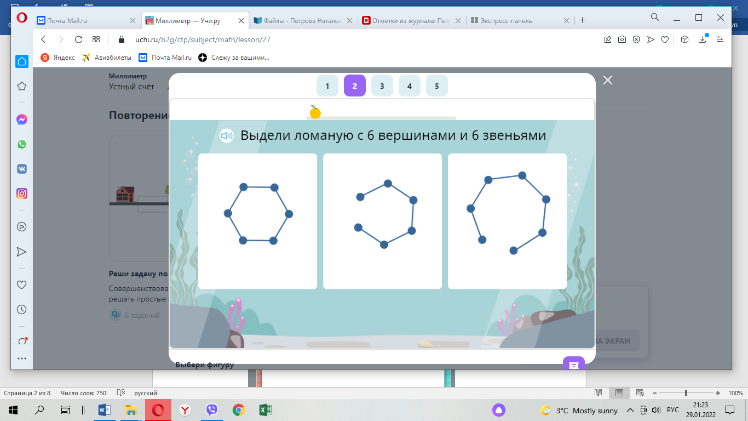Open VK in Opera sidebar
Viewport: 748px width, 421px height.
(x=22, y=169)
